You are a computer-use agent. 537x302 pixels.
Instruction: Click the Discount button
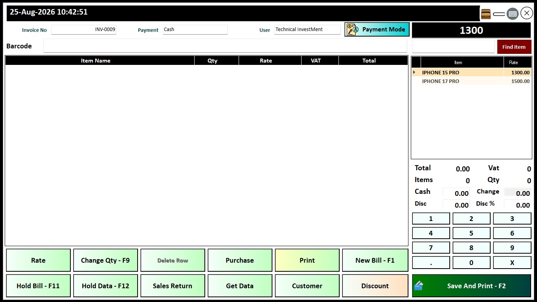pos(375,286)
